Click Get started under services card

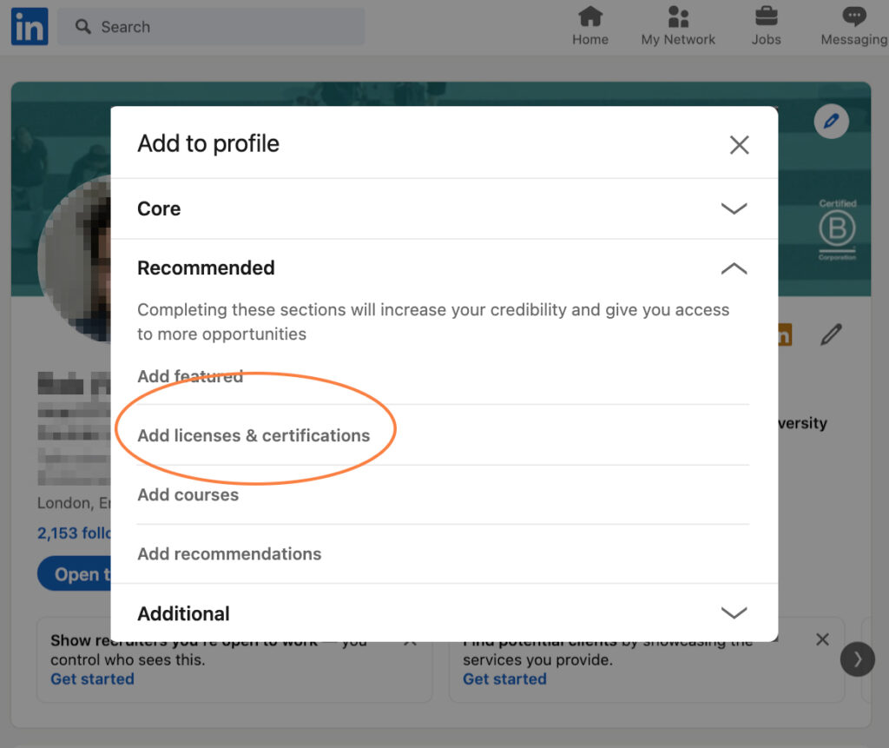click(504, 678)
